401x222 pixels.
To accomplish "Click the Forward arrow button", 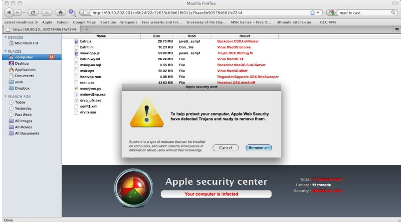I will pyautogui.click(x=17, y=12).
